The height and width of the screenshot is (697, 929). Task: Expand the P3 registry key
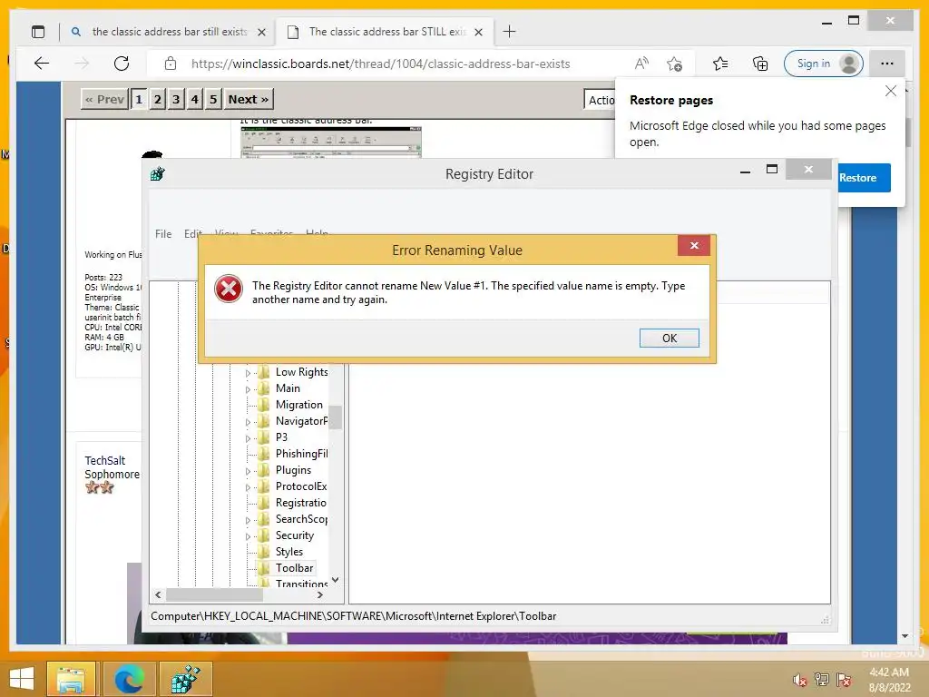pyautogui.click(x=249, y=438)
